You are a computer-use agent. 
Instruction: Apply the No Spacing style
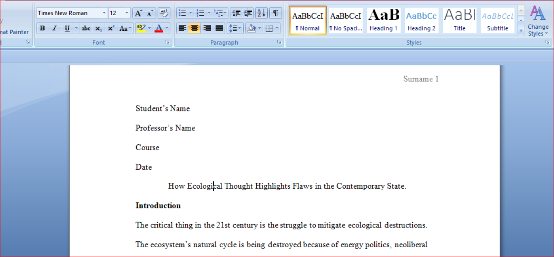coord(346,20)
